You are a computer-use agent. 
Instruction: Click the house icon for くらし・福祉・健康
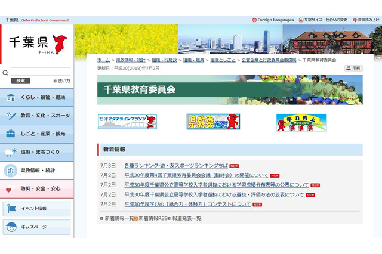click(11, 97)
